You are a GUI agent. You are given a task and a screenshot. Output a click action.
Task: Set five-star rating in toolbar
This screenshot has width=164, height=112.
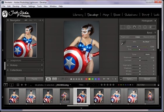[x=82, y=79]
